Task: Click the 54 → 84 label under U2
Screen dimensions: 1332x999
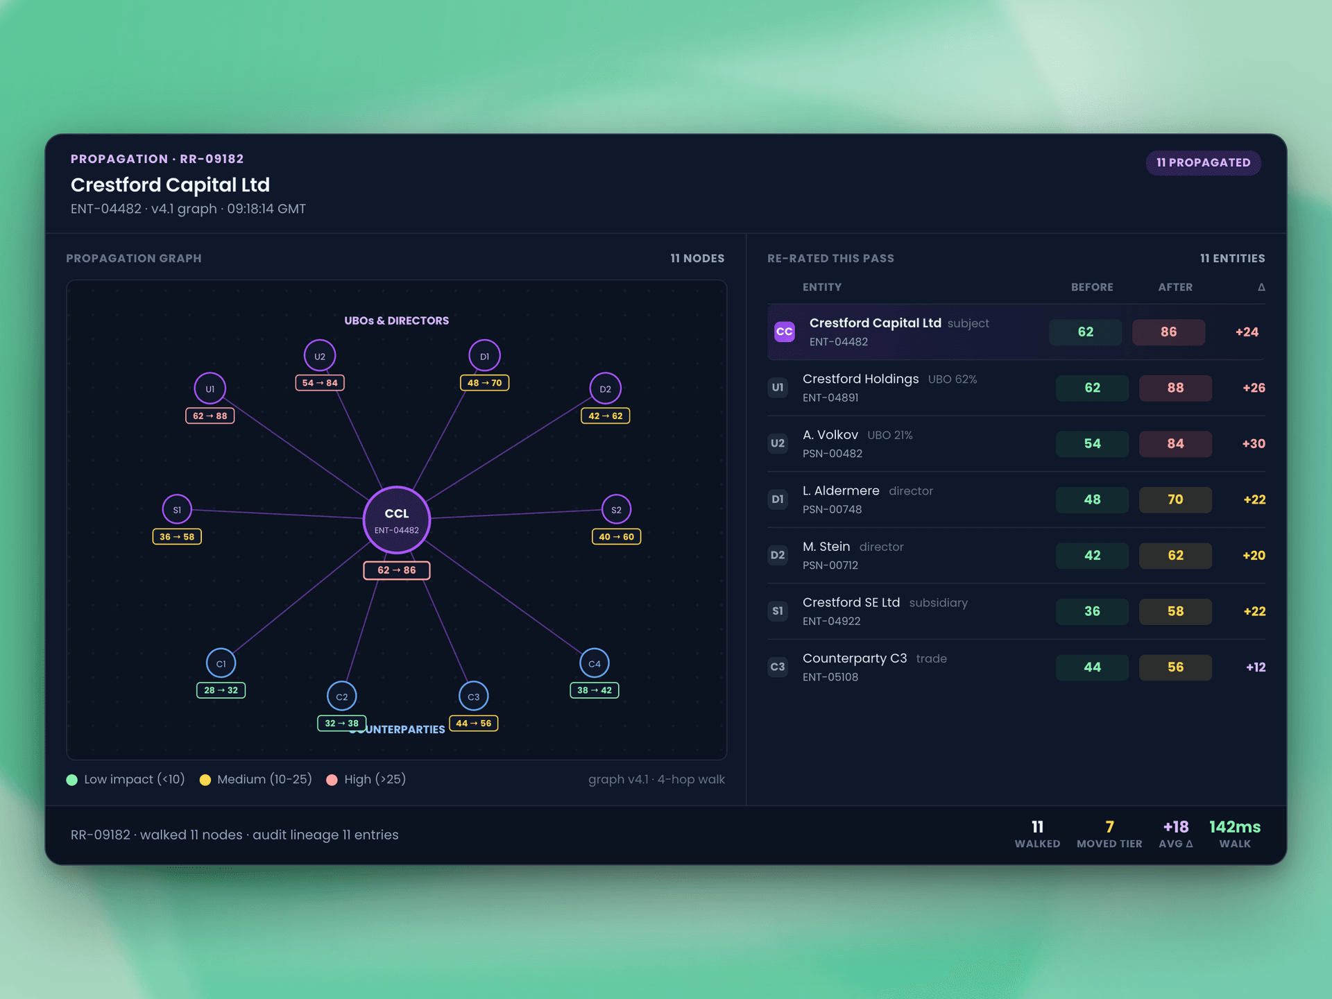Action: pos(319,382)
